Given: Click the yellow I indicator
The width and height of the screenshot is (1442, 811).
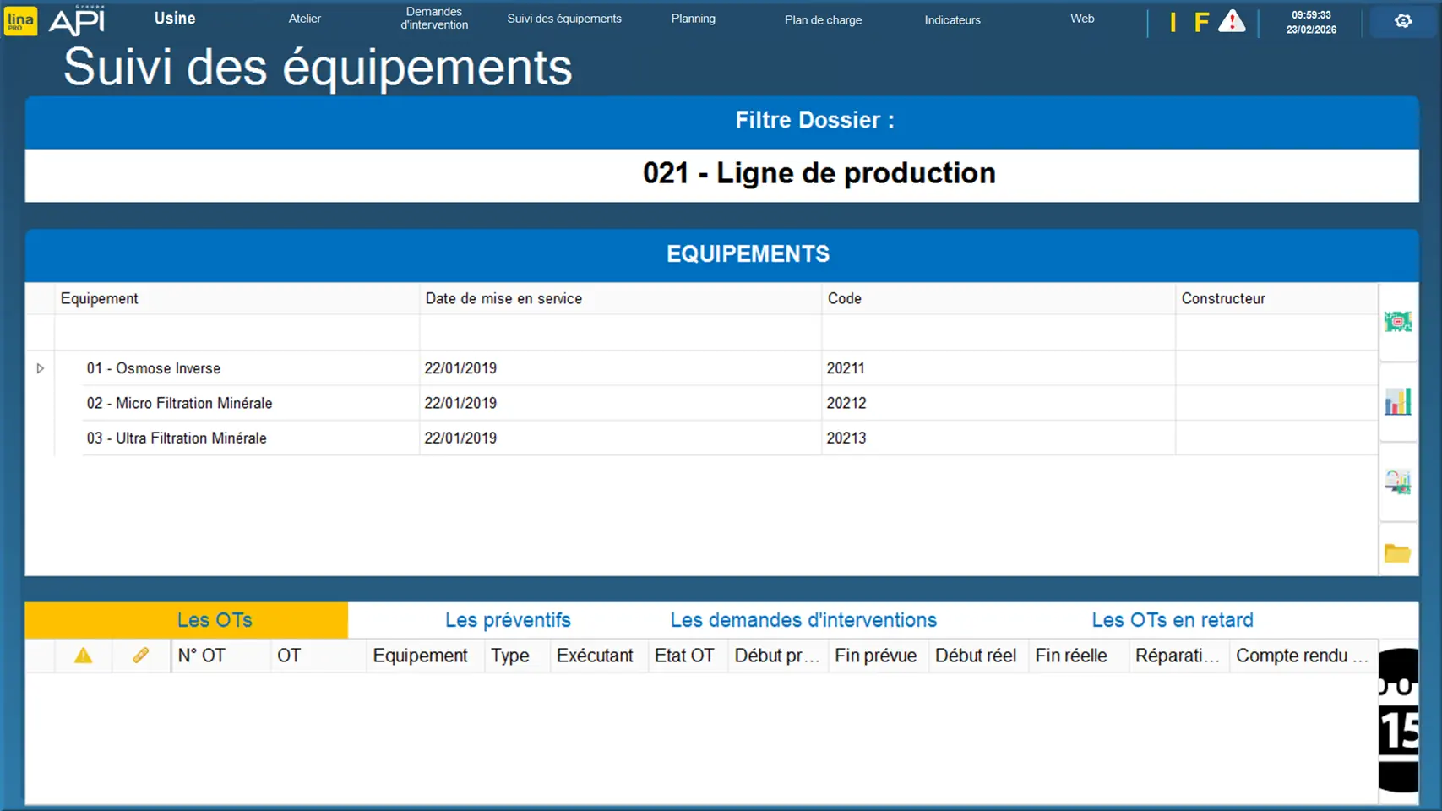Looking at the screenshot, I should (x=1173, y=22).
